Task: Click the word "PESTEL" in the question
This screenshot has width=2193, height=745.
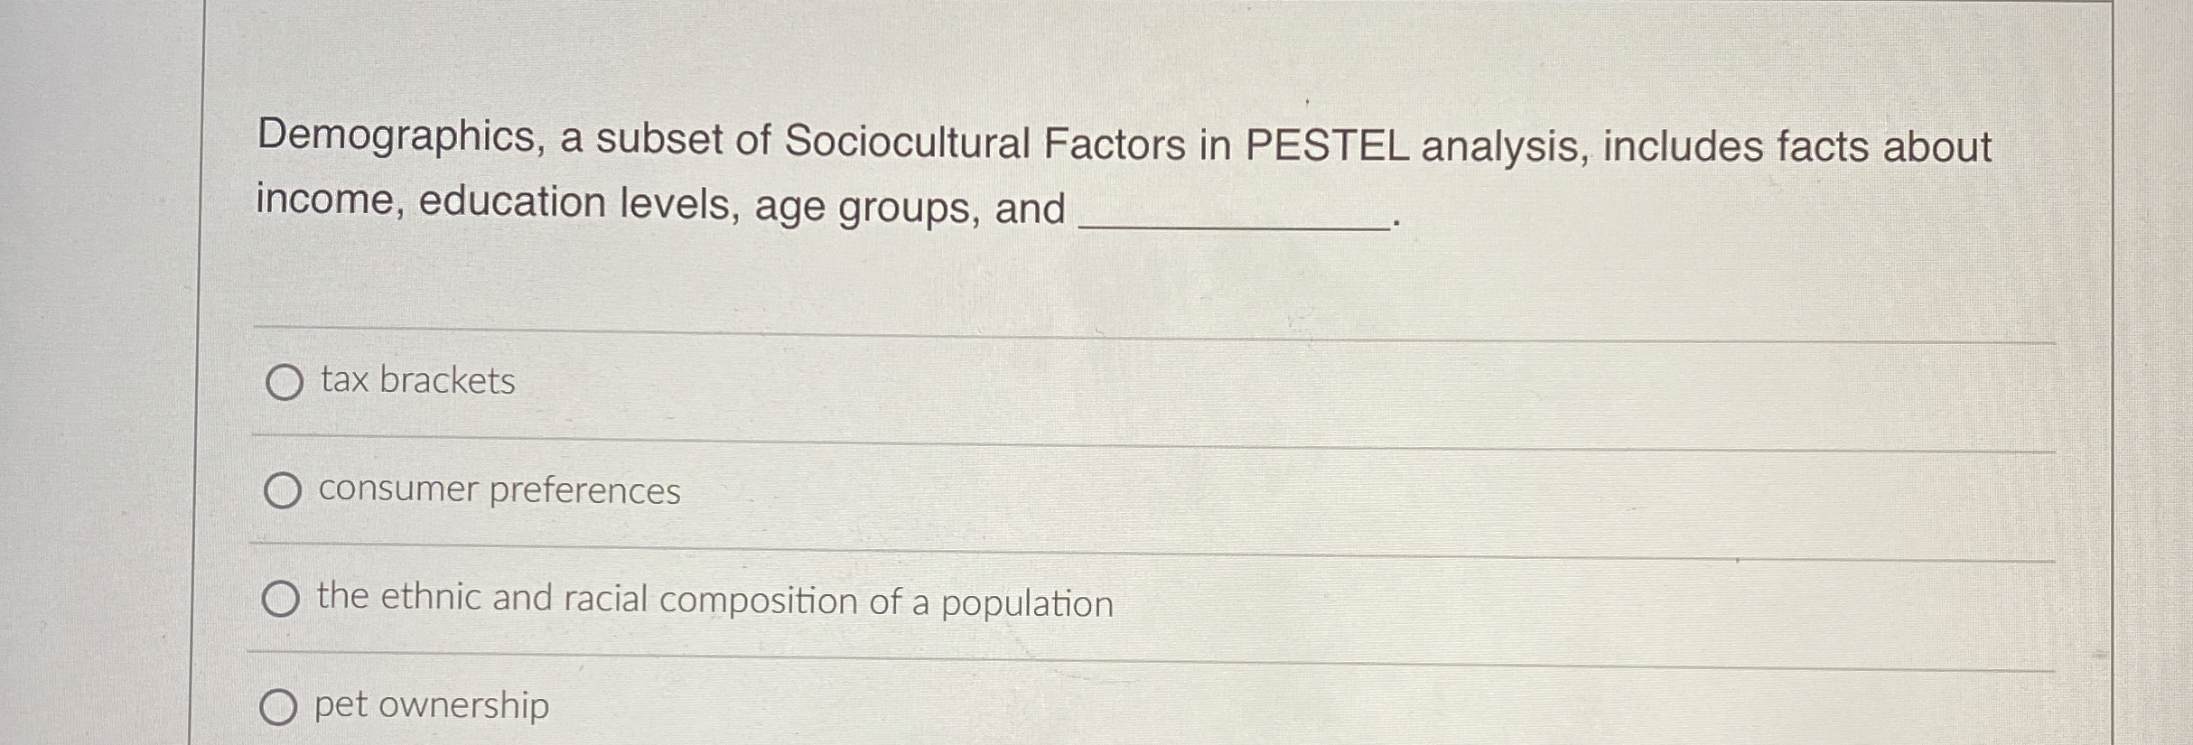Action: tap(1326, 145)
